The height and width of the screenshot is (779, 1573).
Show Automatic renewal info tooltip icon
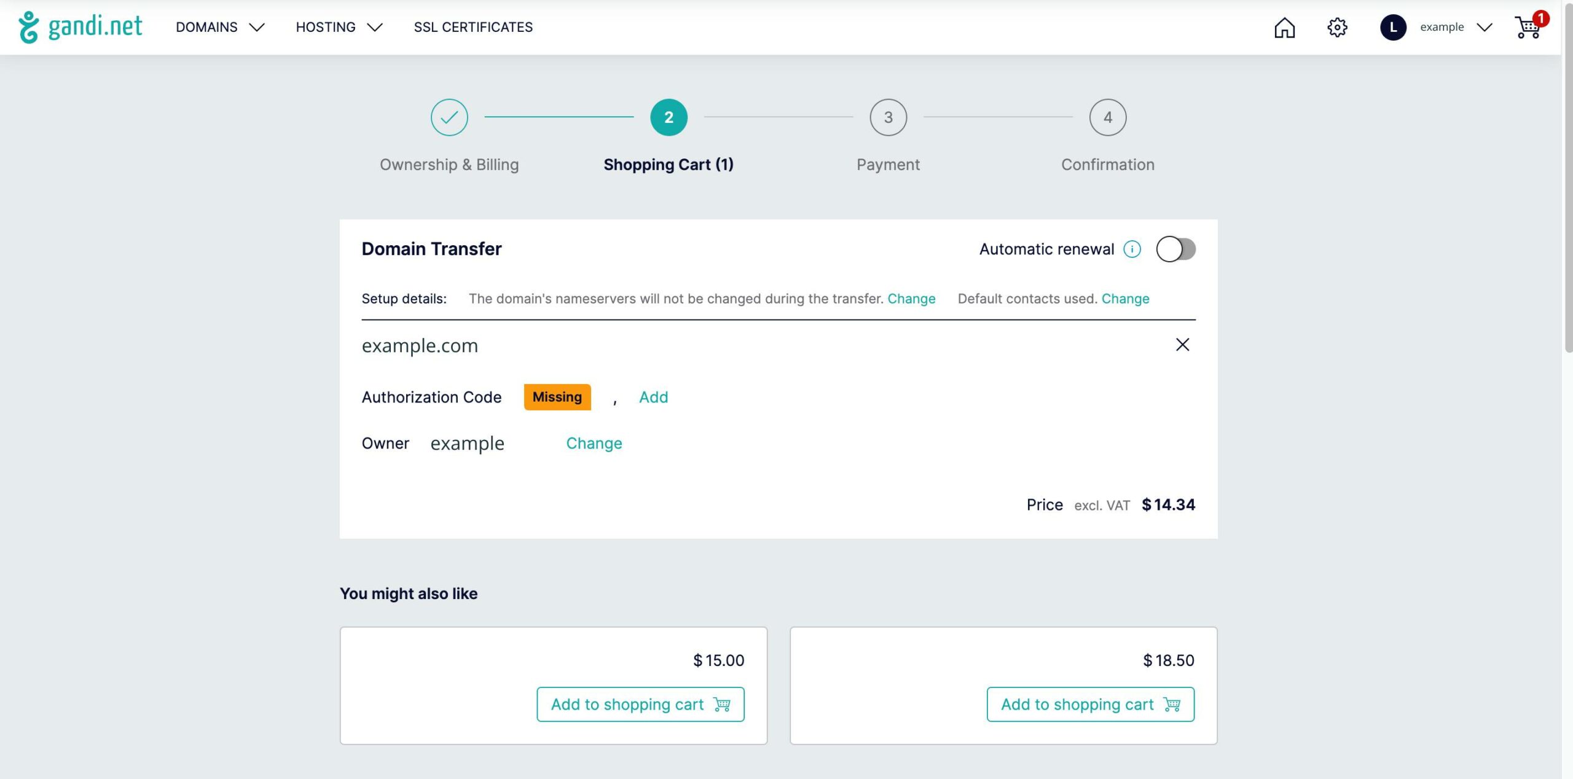pos(1132,249)
